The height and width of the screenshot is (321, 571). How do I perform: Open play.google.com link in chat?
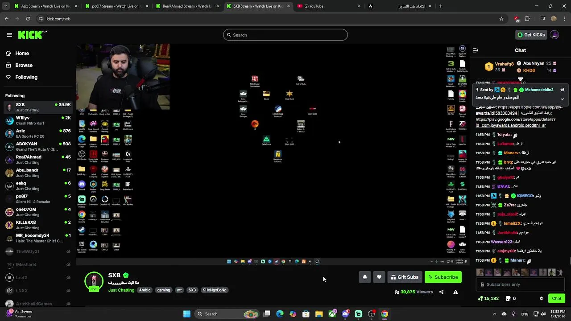pyautogui.click(x=515, y=122)
